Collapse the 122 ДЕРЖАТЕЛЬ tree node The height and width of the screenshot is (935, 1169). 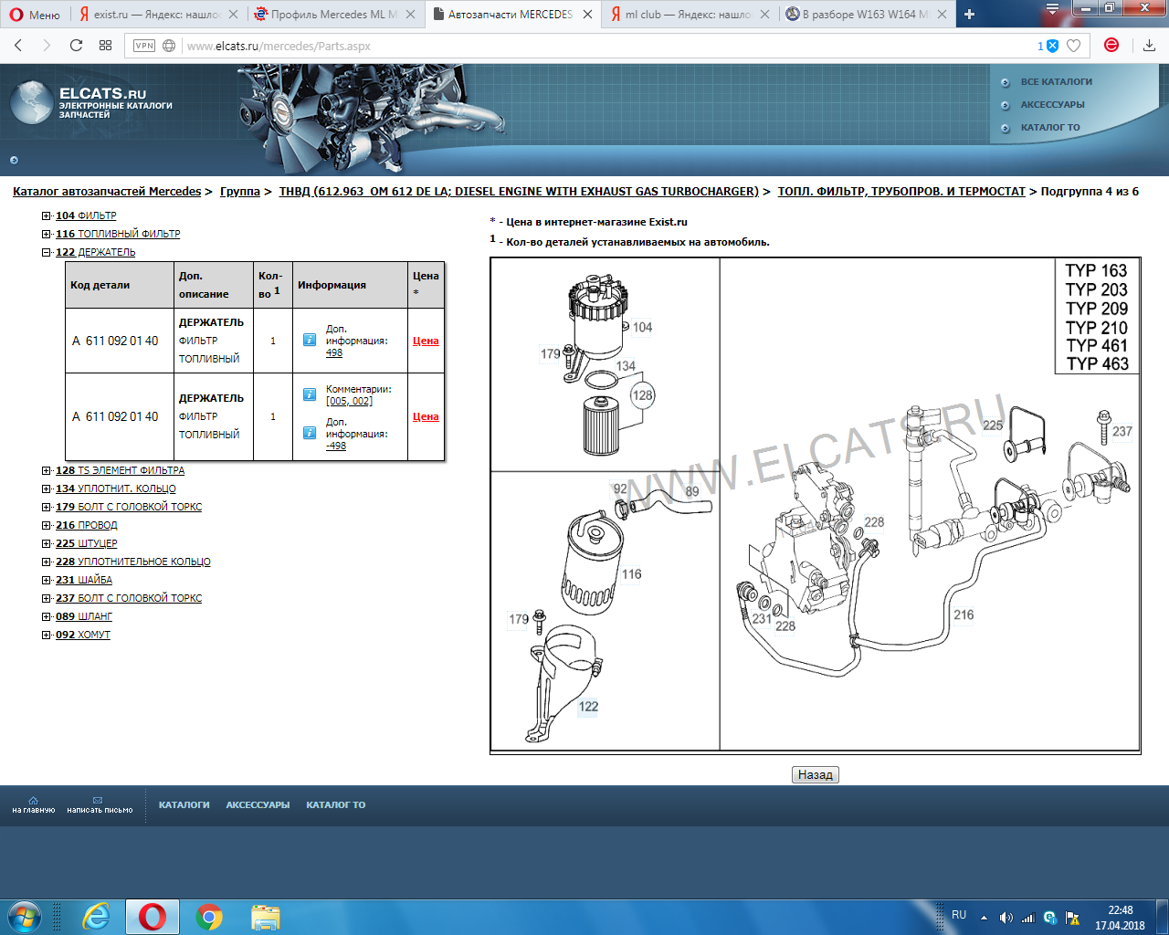[46, 252]
